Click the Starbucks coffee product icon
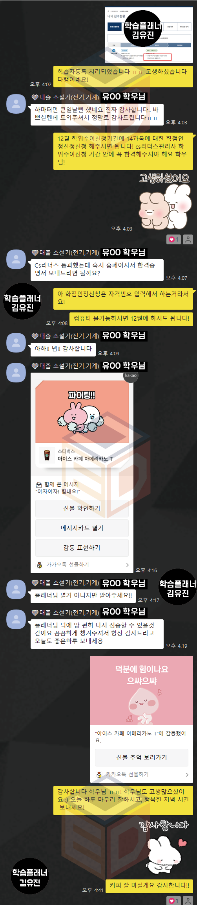This screenshot has height=905, width=197. coord(47,455)
